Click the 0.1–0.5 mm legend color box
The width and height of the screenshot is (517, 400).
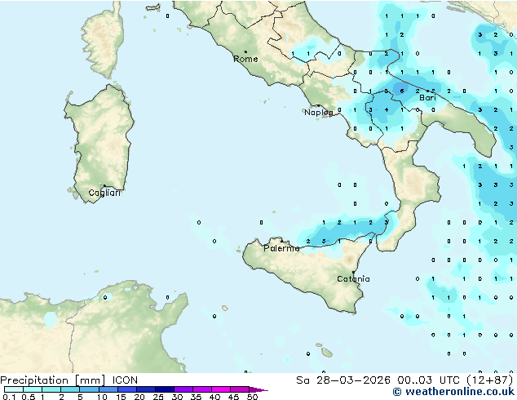point(14,389)
